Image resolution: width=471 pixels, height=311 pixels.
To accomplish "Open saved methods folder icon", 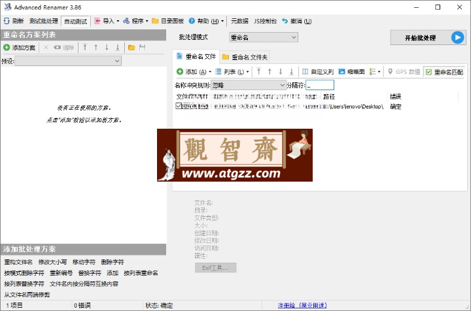I will pyautogui.click(x=131, y=48).
